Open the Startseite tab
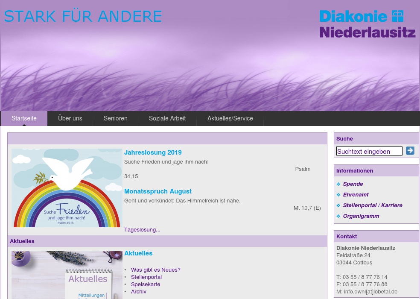This screenshot has width=420, height=299. (24, 118)
